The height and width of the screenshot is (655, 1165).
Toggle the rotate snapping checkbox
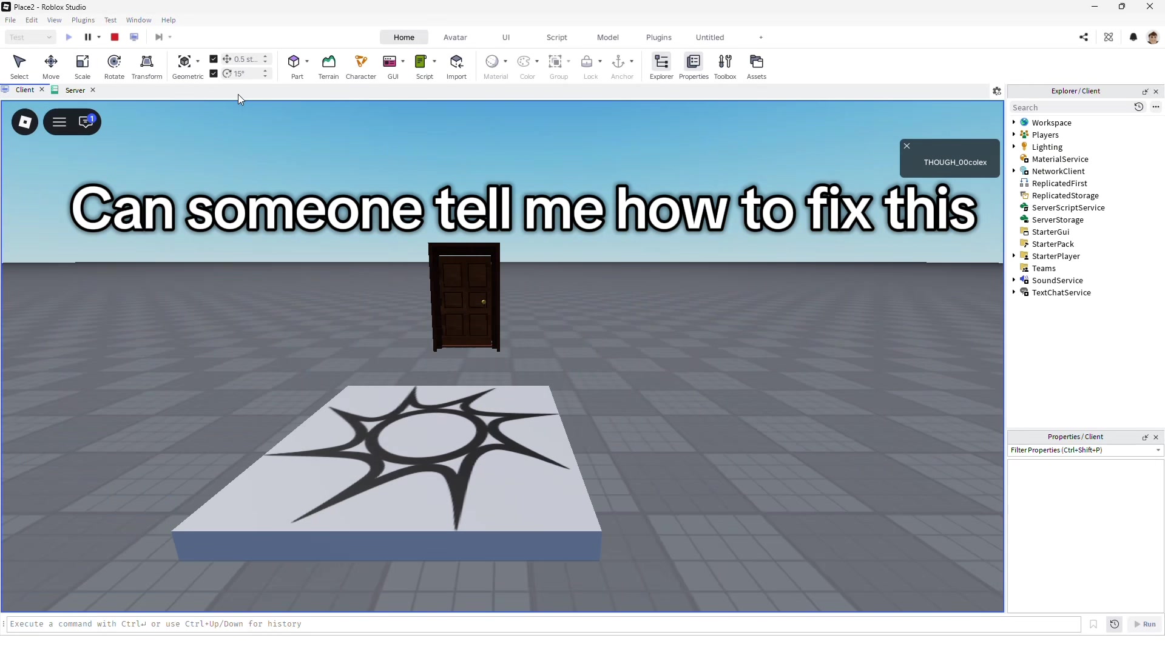pos(214,73)
